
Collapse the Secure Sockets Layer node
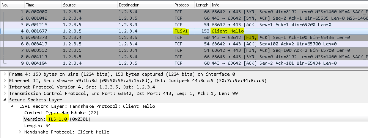(x=5, y=100)
